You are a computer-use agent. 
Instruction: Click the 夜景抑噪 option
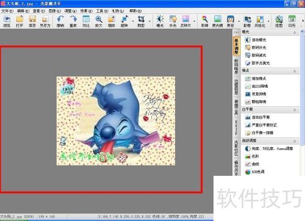pyautogui.click(x=256, y=94)
